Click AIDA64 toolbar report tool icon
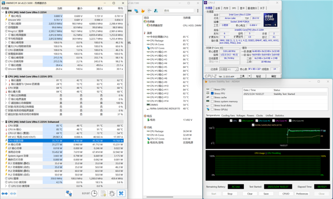This screenshot has height=199, width=333. tap(149, 10)
